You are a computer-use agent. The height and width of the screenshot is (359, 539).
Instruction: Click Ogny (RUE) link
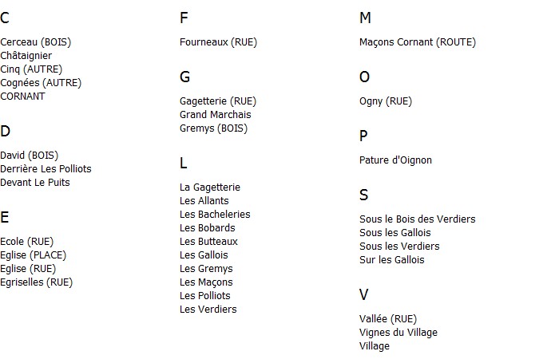click(x=386, y=101)
